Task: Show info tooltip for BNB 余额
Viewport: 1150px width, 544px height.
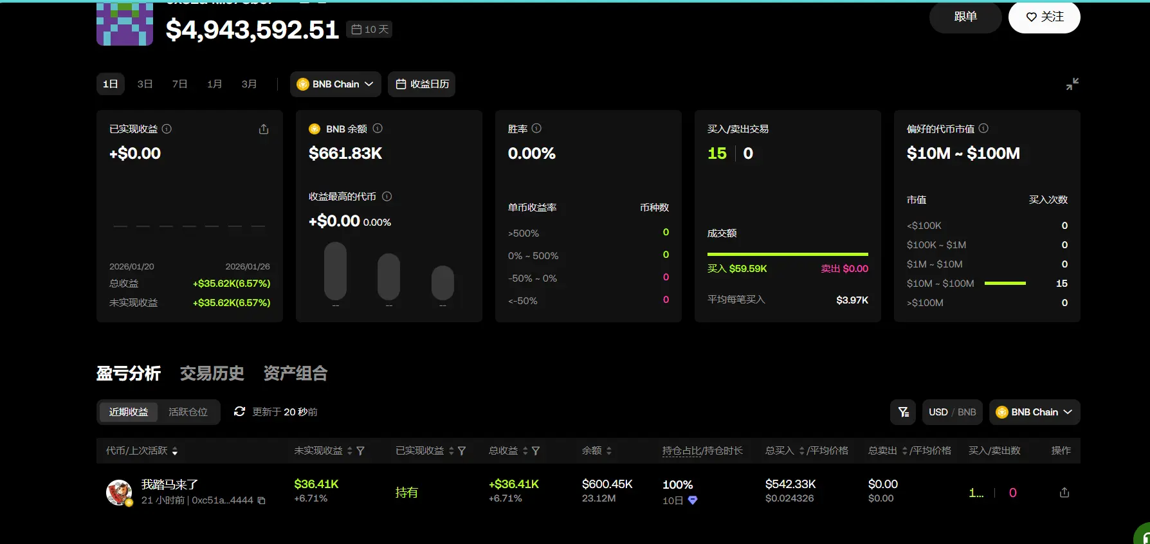Action: pyautogui.click(x=378, y=129)
